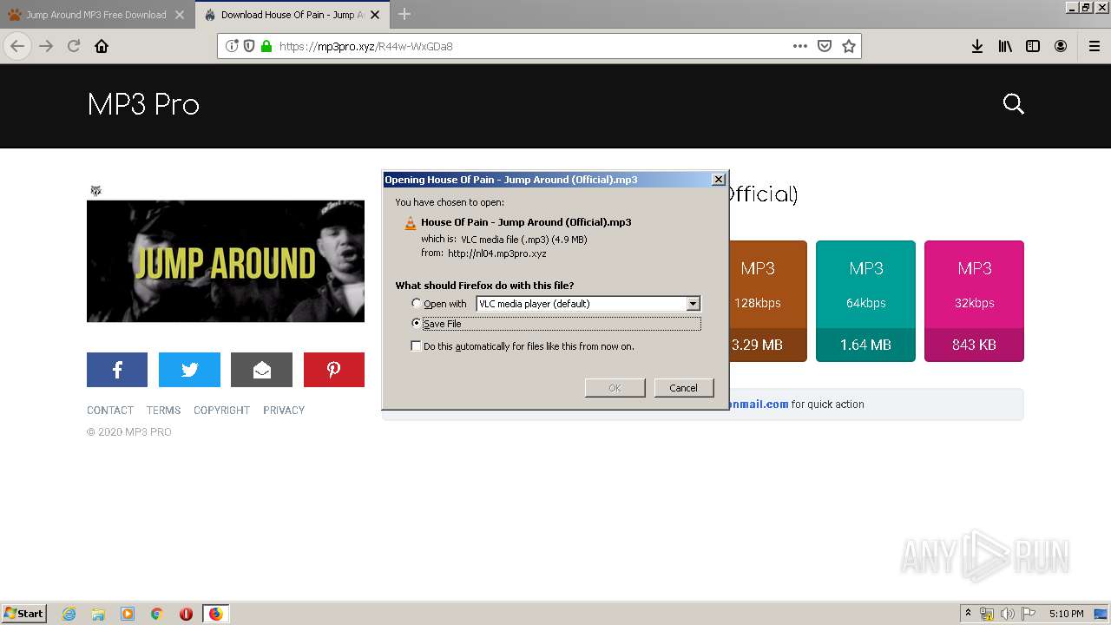Click the dialog OK button

point(615,388)
